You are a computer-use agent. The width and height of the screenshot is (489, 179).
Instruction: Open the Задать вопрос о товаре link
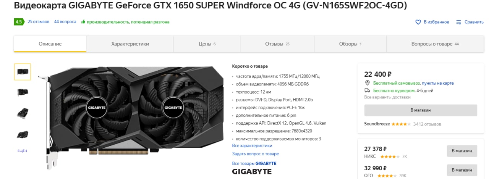point(256,154)
